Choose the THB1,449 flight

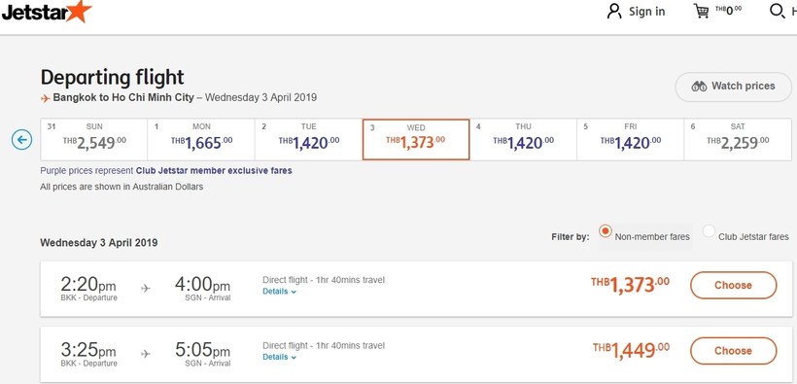pos(734,351)
